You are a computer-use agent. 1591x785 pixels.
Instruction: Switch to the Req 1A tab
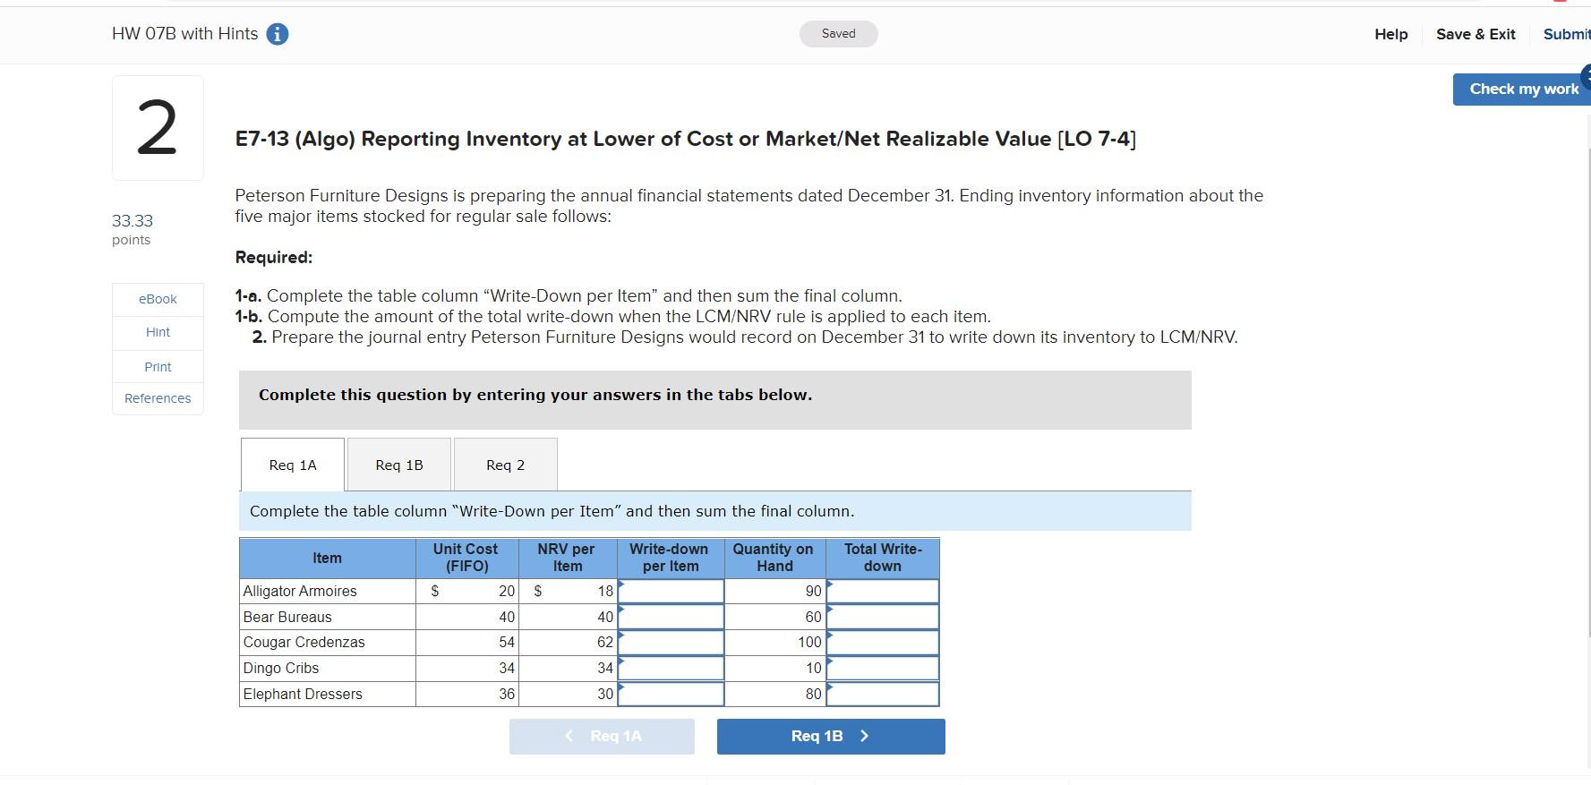click(293, 465)
